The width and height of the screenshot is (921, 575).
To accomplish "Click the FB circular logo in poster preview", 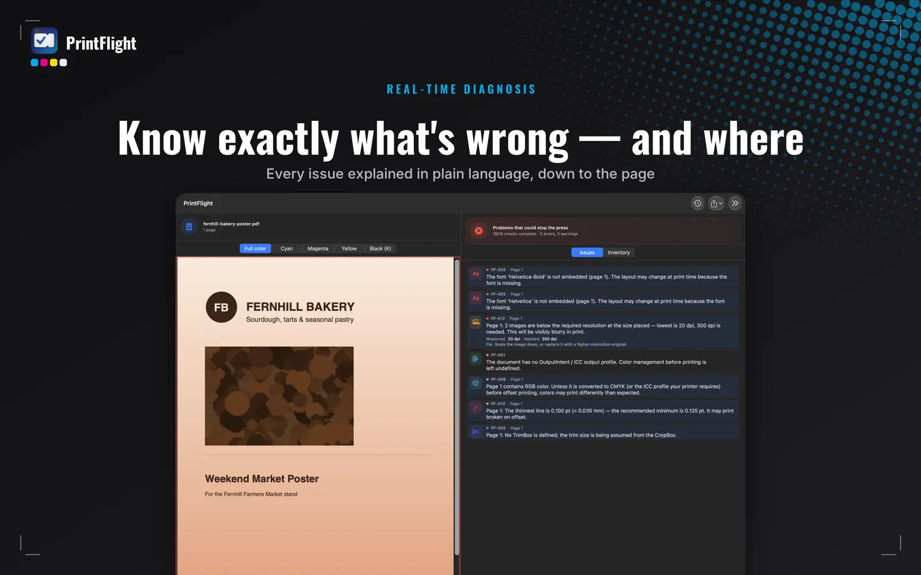I will [222, 307].
